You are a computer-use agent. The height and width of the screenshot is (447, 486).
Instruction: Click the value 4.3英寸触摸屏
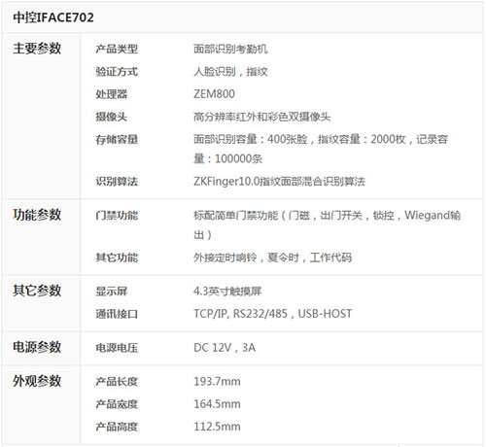pyautogui.click(x=227, y=292)
